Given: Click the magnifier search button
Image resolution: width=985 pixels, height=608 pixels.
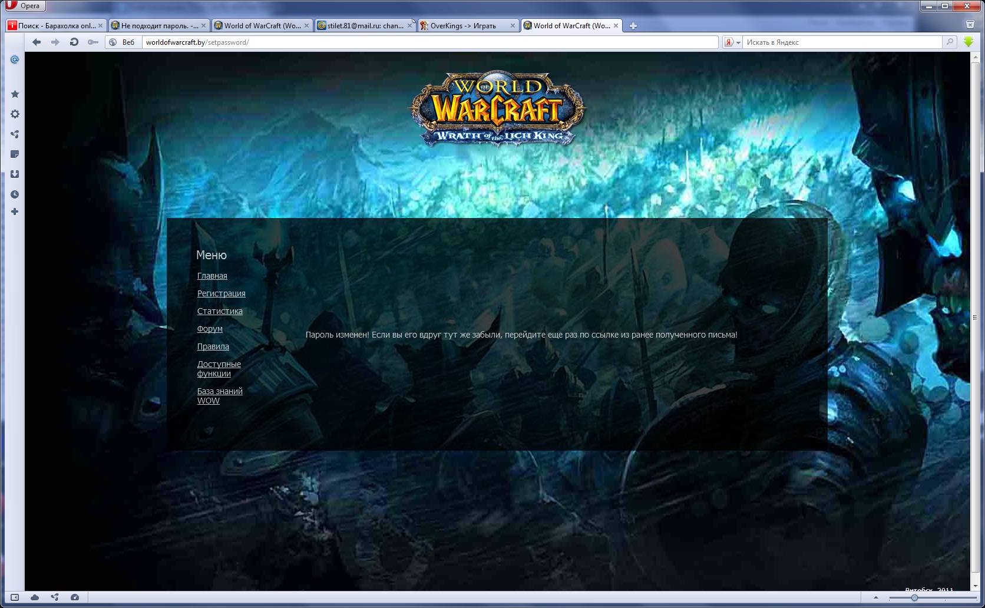Looking at the screenshot, I should point(950,42).
